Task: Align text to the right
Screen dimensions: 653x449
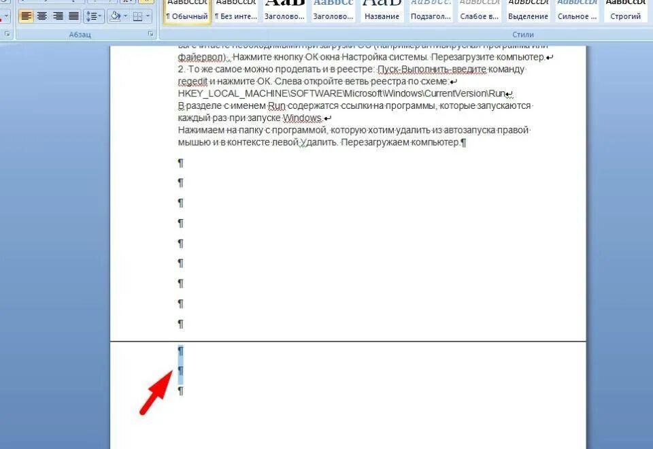Action: click(58, 16)
